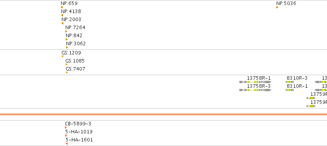Click the 5-HA-1601 left-pointing arrow
Screen dimensions: 327x146
pos(66,144)
